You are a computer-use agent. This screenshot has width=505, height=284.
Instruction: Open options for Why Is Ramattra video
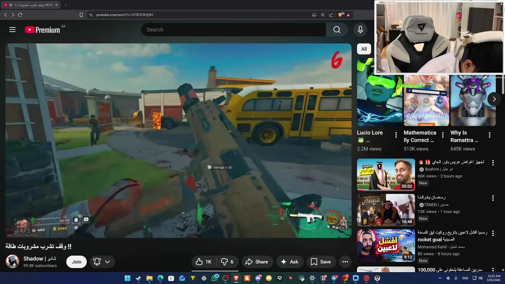490,135
